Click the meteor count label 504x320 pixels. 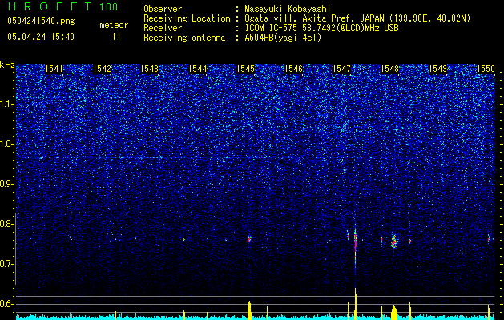click(114, 25)
